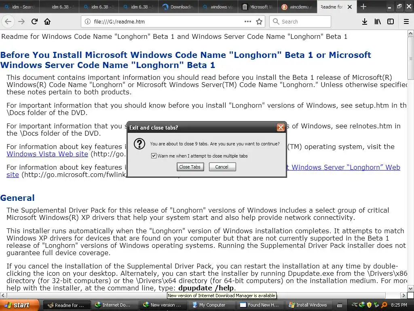
Task: Open the Firefox hamburger menu
Action: (406, 21)
